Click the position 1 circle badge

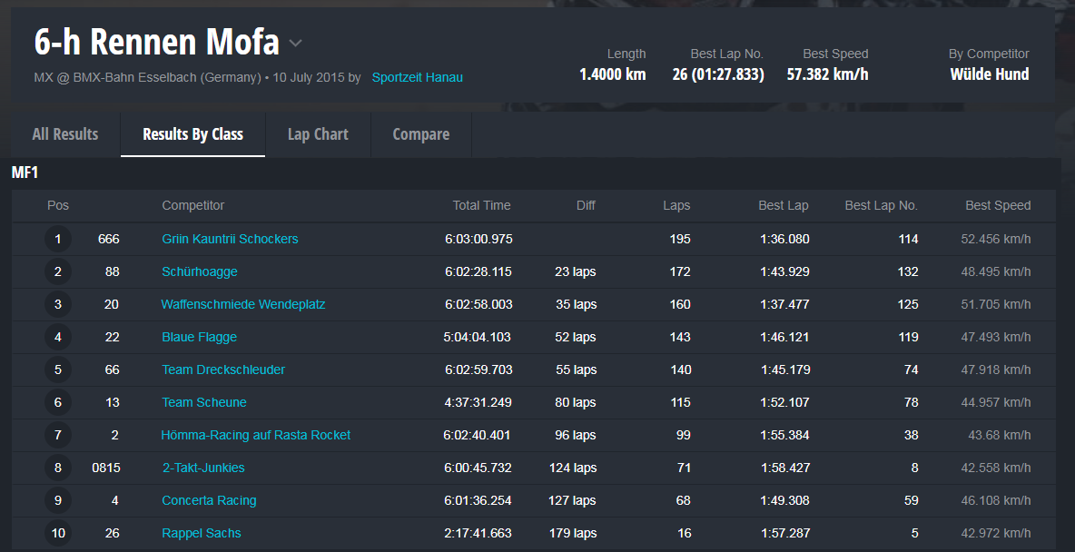58,239
